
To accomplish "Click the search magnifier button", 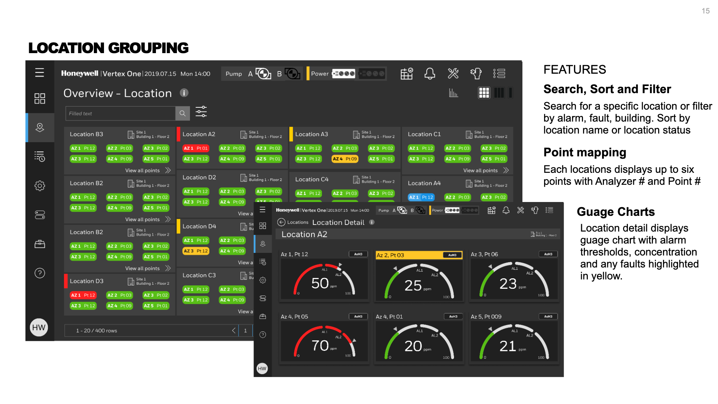I will [182, 113].
